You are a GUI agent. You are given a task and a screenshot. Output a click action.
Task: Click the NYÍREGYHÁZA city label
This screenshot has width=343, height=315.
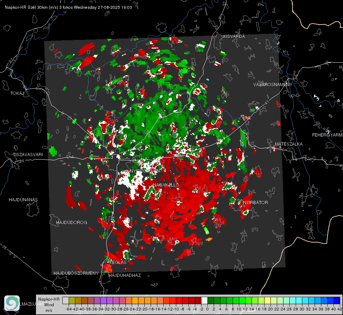pyautogui.click(x=145, y=171)
